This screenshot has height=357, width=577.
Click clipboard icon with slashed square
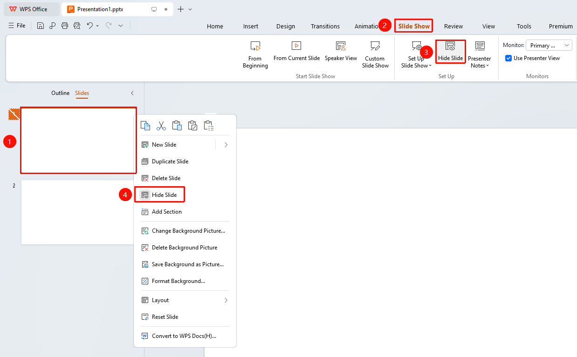tap(192, 125)
